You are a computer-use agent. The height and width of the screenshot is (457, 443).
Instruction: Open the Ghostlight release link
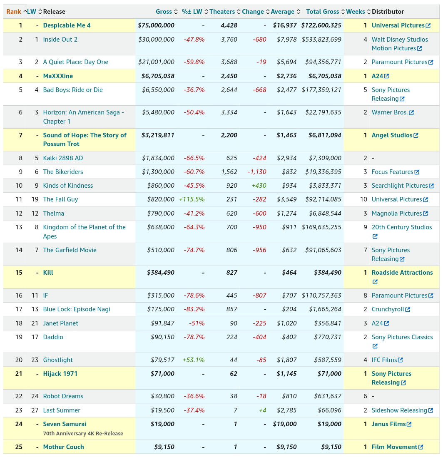coord(58,360)
